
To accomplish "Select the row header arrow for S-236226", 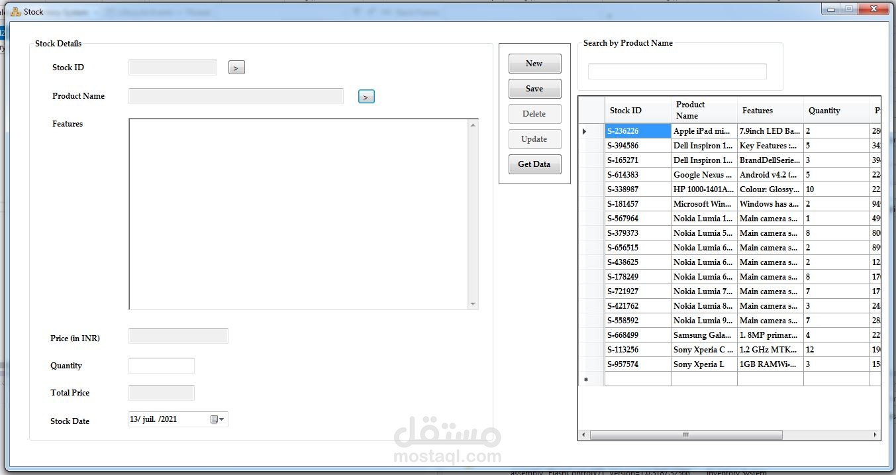I will 591,131.
